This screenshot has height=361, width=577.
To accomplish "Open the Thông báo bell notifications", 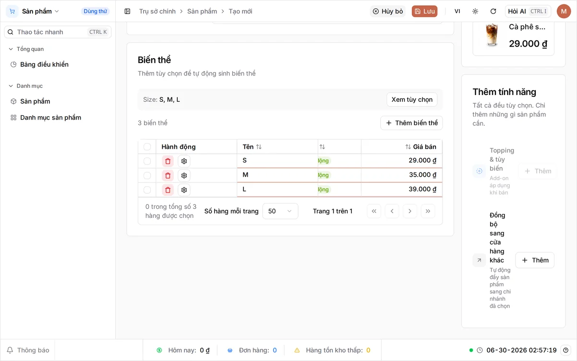I will (x=28, y=350).
